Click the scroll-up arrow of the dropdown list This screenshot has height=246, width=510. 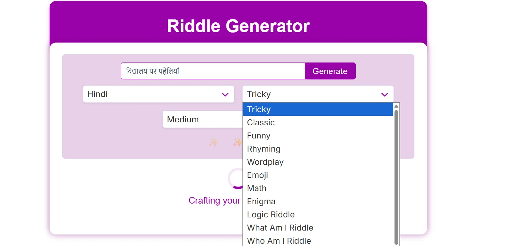tap(396, 106)
